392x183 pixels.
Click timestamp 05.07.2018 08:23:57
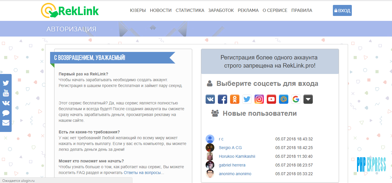pos(294,165)
